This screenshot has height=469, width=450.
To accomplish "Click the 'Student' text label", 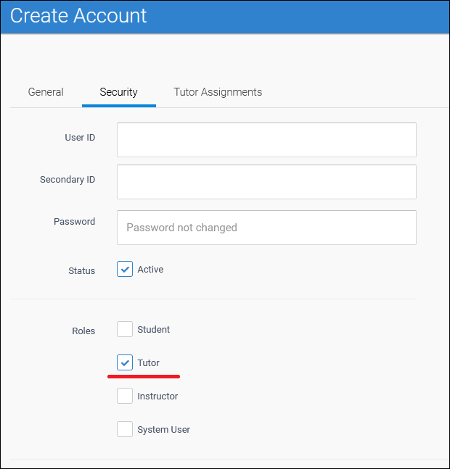I will [x=153, y=329].
